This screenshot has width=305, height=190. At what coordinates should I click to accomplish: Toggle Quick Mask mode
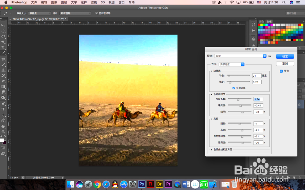[3, 148]
